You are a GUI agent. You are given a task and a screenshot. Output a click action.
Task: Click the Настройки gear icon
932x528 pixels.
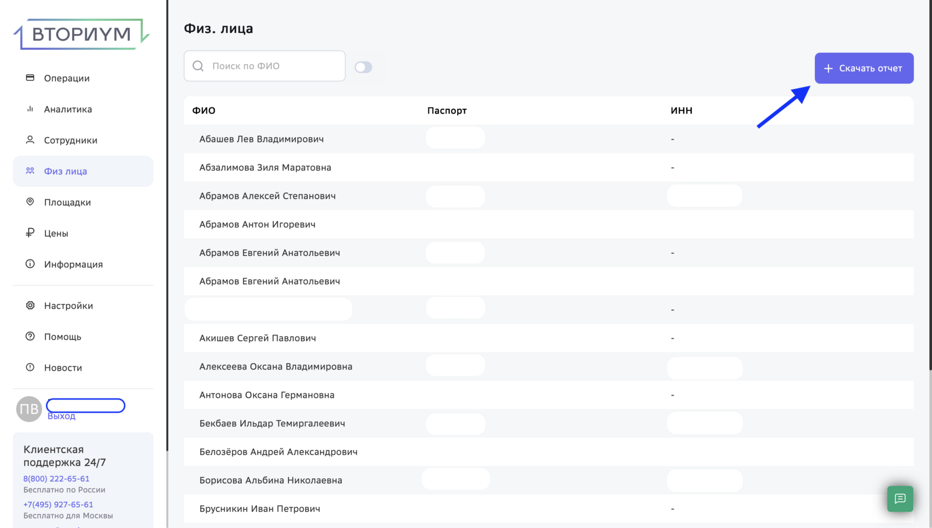(x=30, y=306)
